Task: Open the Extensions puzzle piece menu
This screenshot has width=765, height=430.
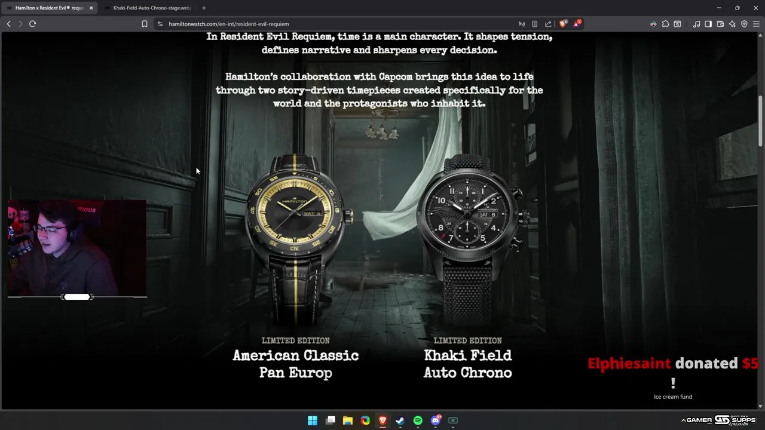Action: [665, 24]
